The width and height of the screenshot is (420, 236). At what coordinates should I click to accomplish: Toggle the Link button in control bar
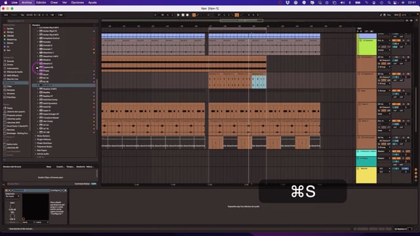tap(6, 15)
